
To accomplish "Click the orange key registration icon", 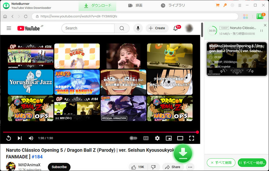I will (225, 5).
